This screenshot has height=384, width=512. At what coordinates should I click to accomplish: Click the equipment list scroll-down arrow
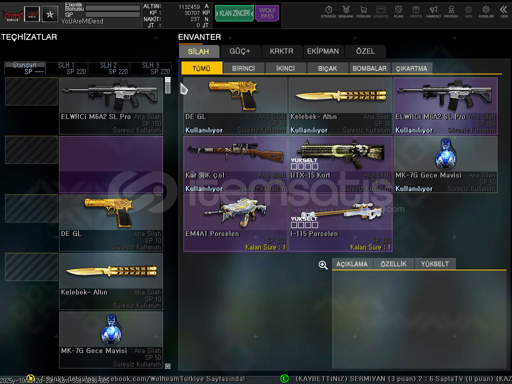coord(168,366)
